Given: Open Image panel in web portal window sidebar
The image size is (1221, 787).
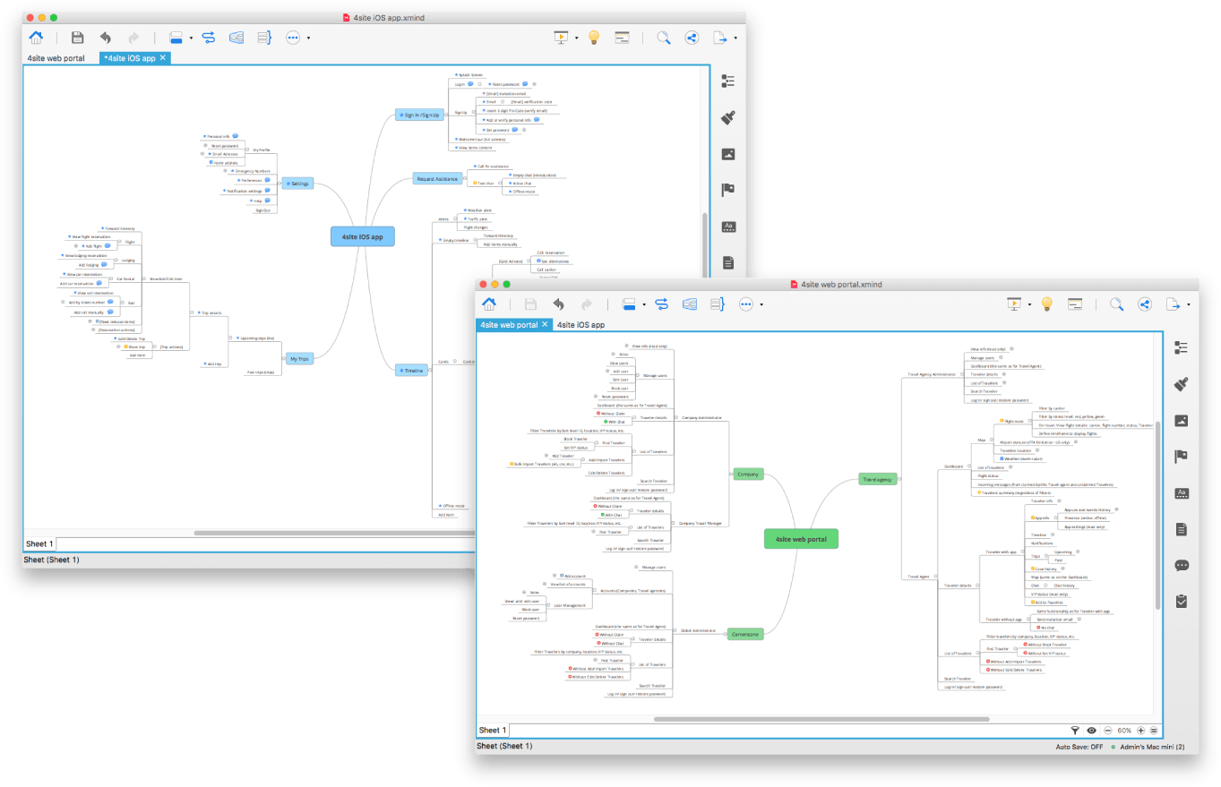Looking at the screenshot, I should 1182,421.
